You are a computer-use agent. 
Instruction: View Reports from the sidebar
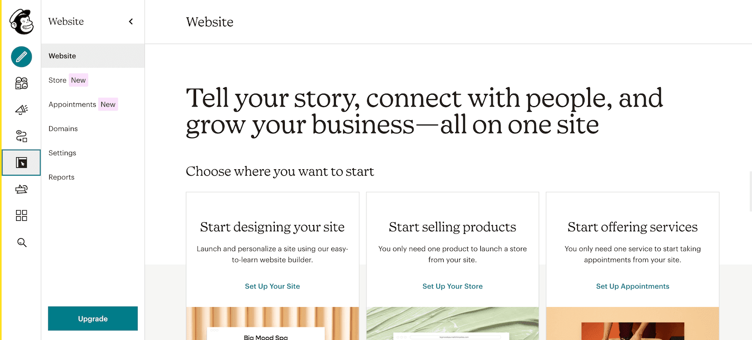coord(61,177)
